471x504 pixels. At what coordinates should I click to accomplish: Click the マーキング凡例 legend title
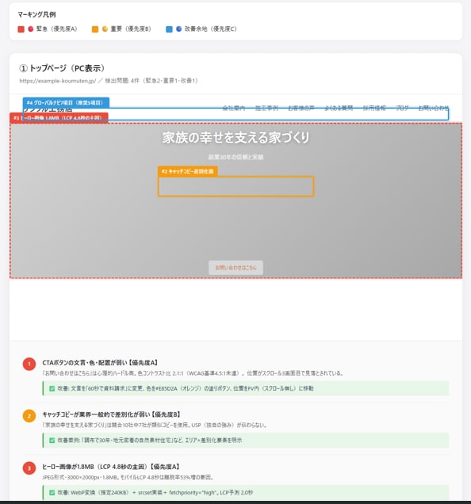(x=36, y=14)
